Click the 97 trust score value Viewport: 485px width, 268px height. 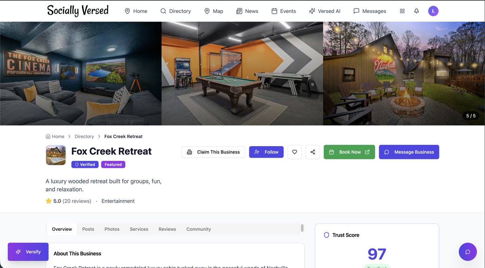click(x=377, y=254)
